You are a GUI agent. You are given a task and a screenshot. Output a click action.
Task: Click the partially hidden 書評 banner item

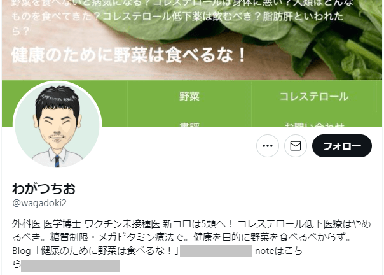point(189,125)
